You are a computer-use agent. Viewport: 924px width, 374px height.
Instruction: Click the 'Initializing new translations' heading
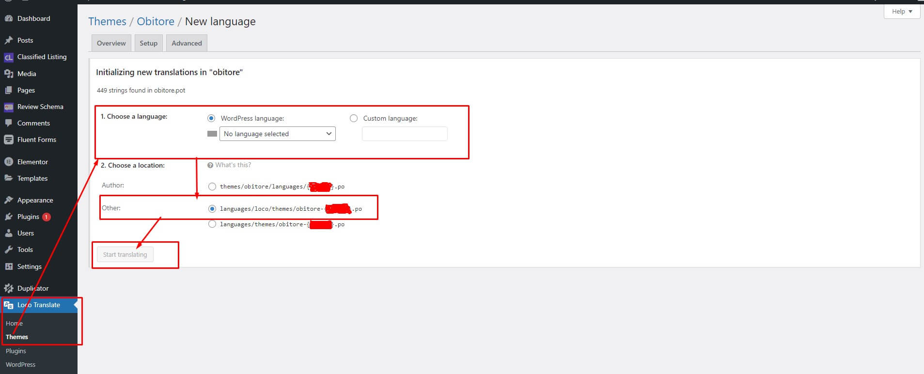[169, 72]
